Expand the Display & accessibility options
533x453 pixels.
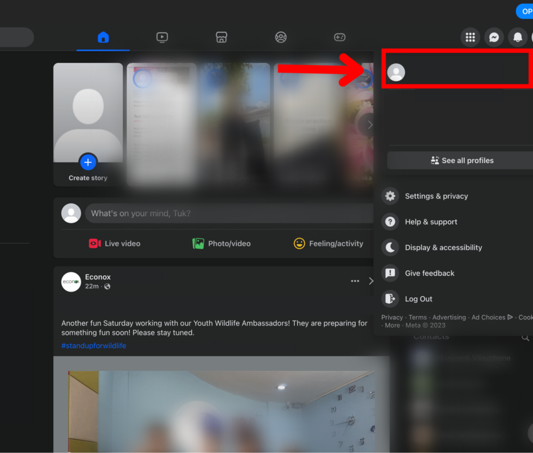pos(443,247)
